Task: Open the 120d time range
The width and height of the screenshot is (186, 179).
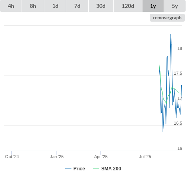Action: 128,6
